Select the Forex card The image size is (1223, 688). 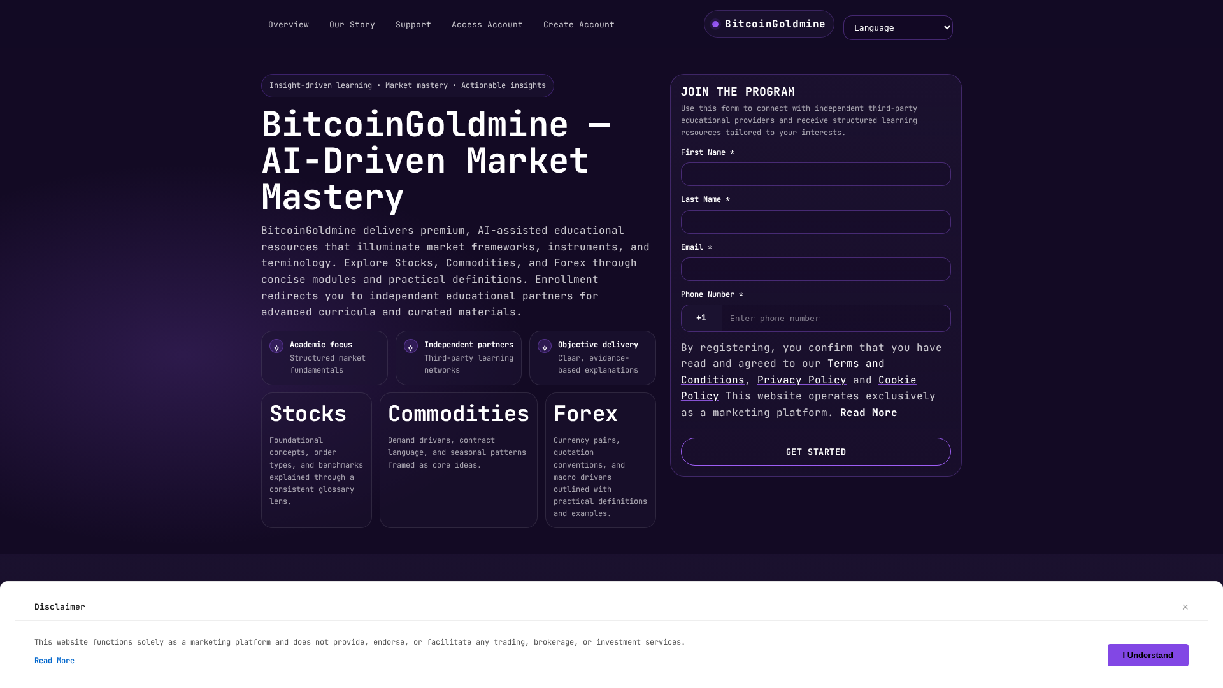tap(601, 460)
